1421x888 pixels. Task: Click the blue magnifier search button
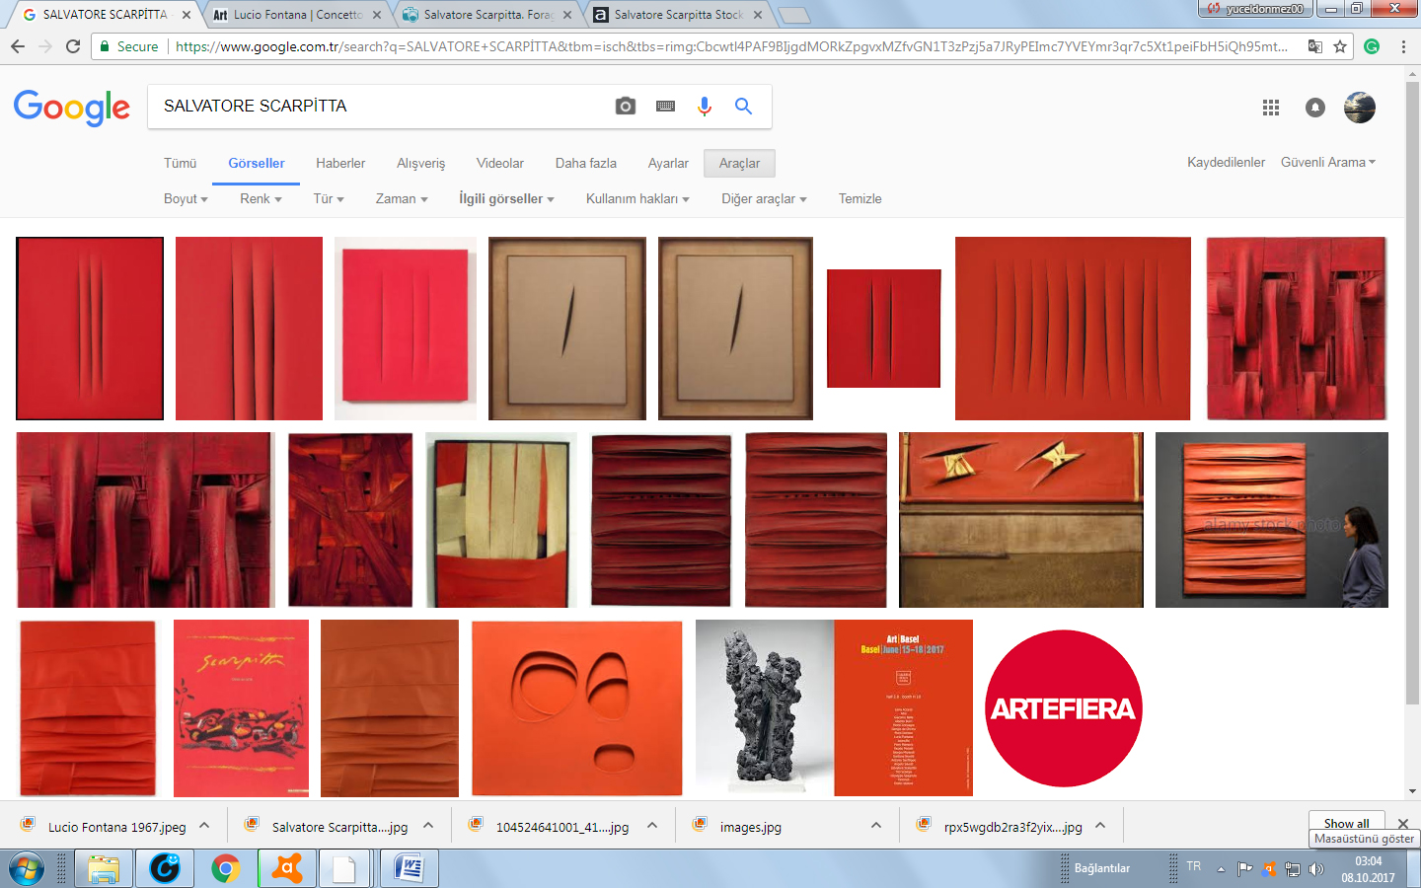click(x=743, y=107)
